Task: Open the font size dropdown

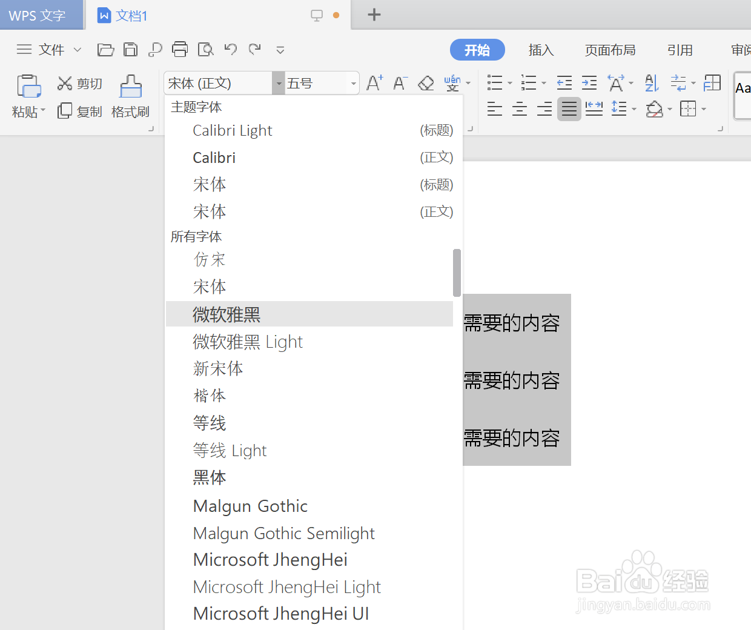Action: click(x=353, y=83)
